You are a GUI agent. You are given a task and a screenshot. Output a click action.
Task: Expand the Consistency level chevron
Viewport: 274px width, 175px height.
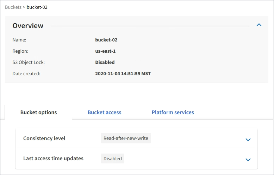coord(248,140)
